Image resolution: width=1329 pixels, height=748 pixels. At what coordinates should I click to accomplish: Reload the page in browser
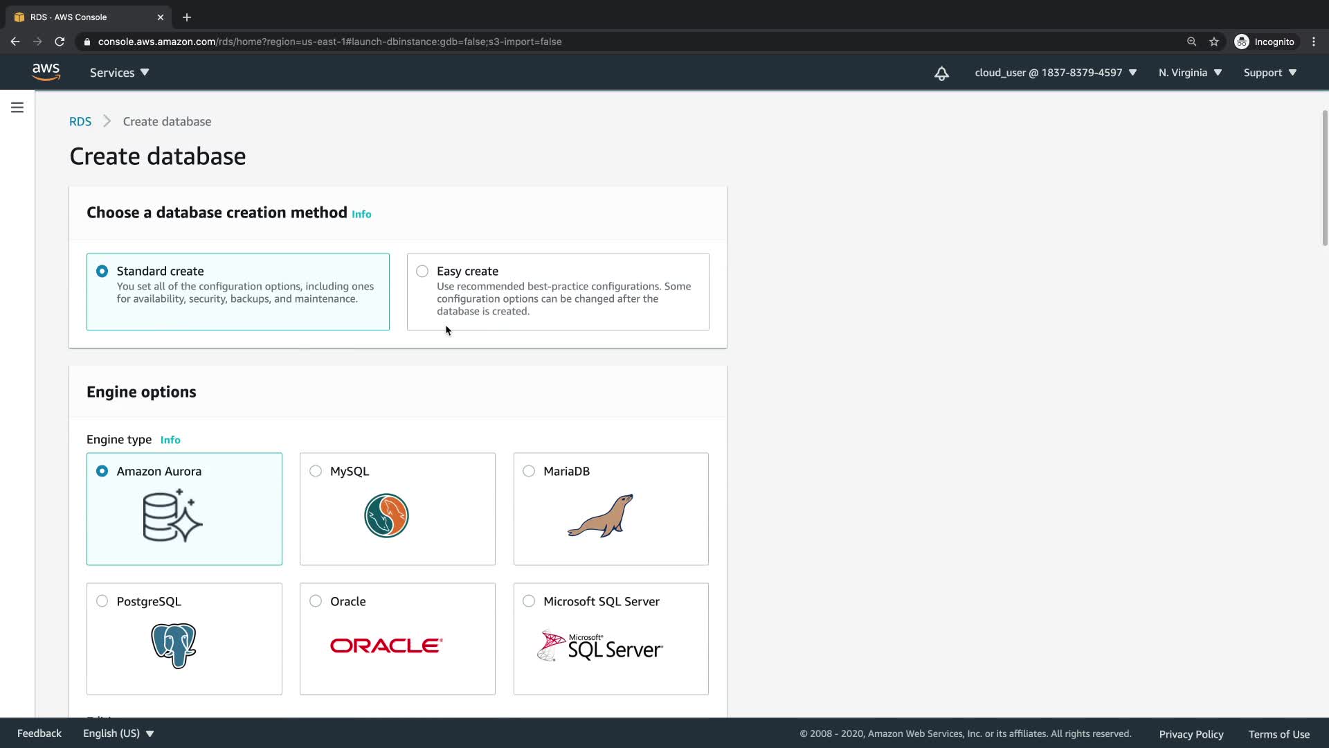pyautogui.click(x=60, y=42)
